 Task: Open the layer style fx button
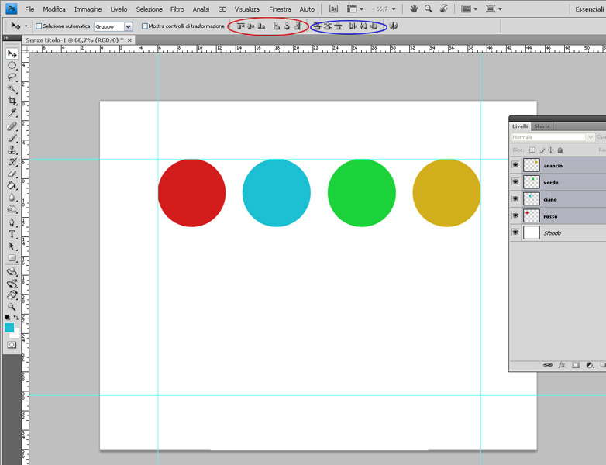(x=562, y=365)
